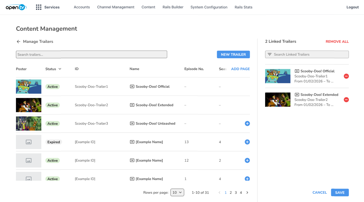Open Rails Stats menu
This screenshot has height=202, width=364.
tap(244, 7)
